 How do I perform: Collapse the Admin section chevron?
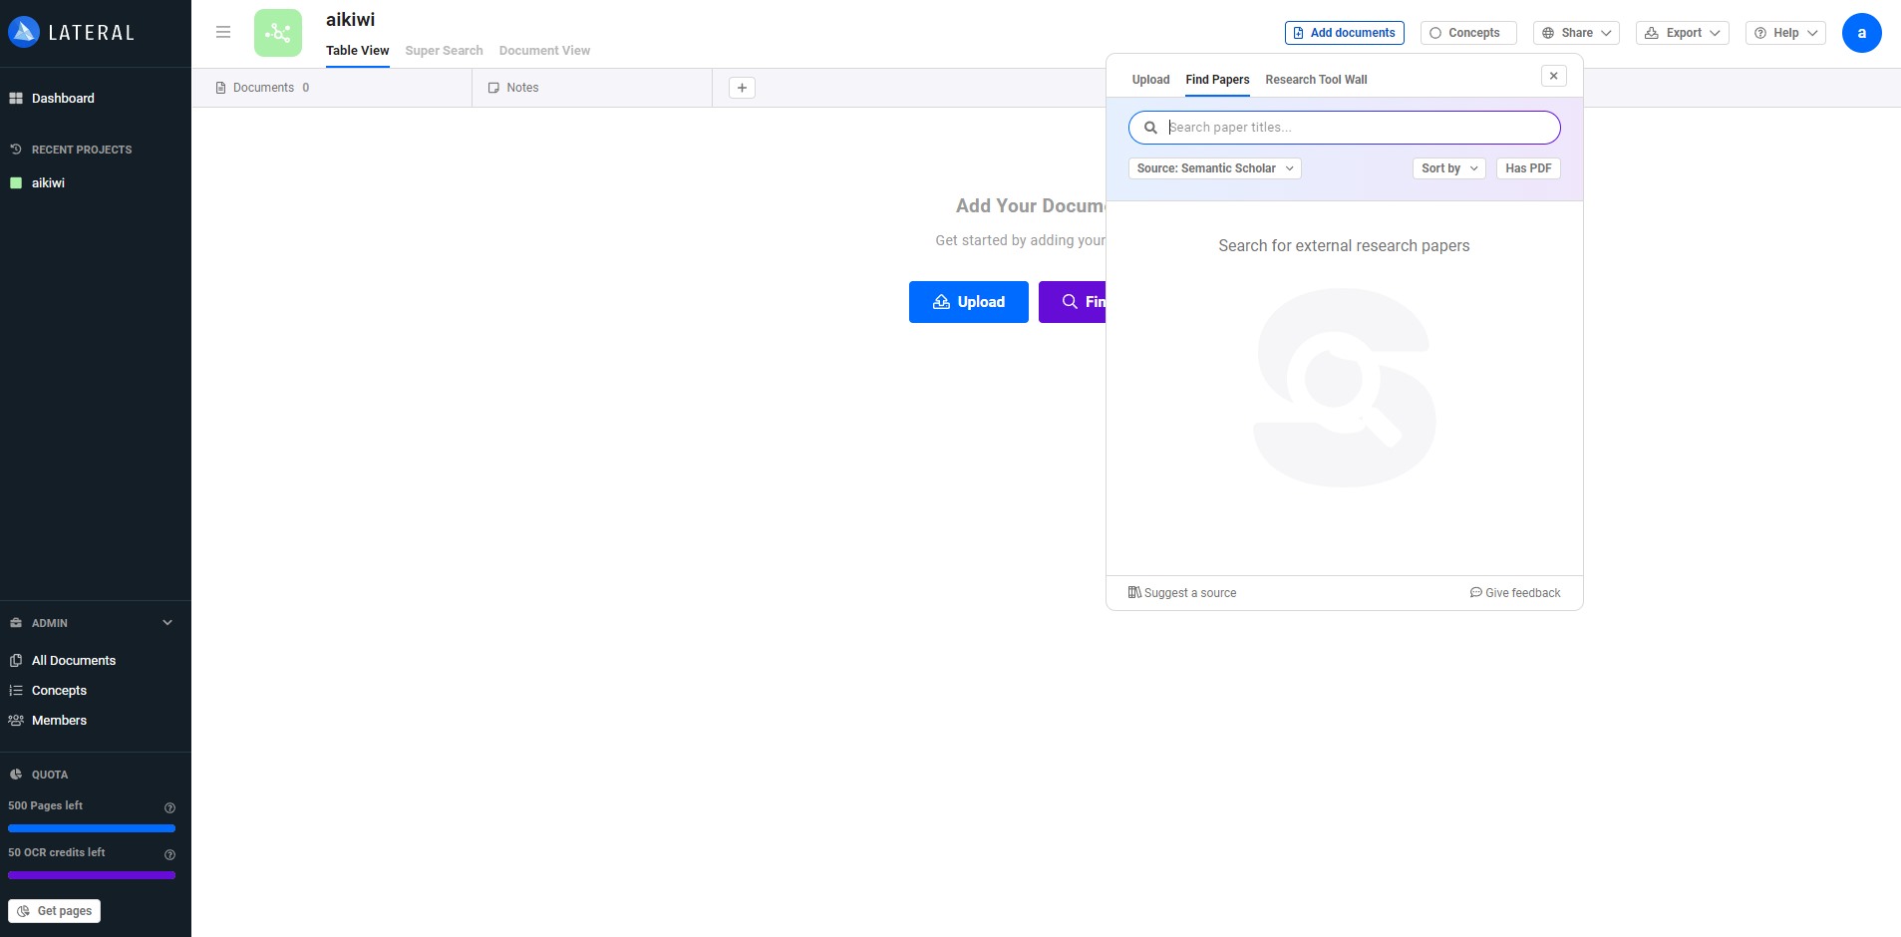167,623
